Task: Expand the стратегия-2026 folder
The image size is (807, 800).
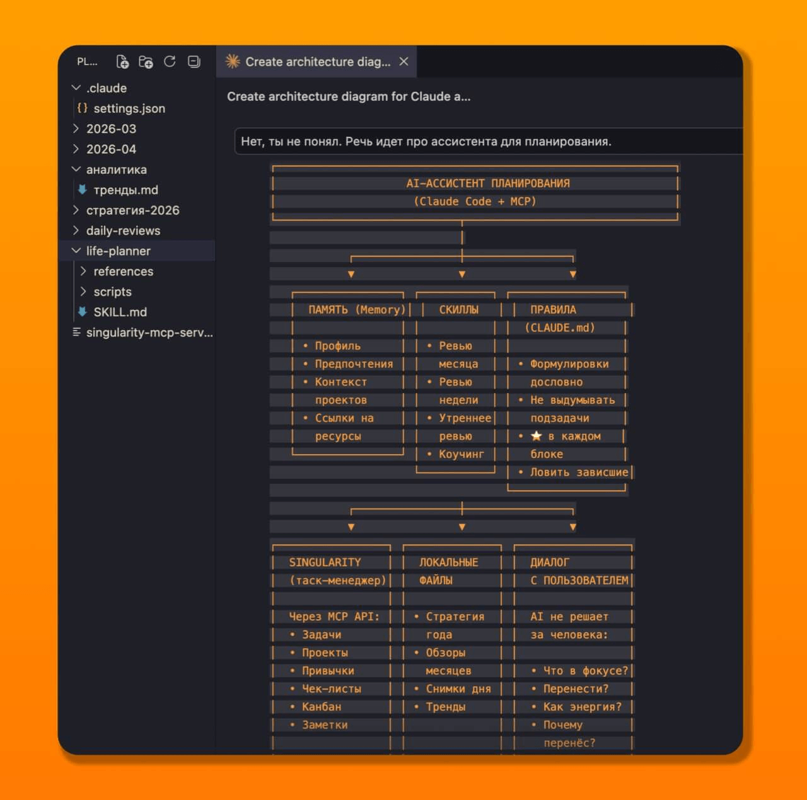Action: pyautogui.click(x=76, y=210)
